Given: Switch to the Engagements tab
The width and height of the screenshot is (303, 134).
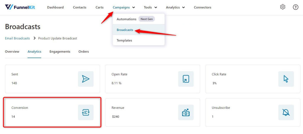Looking at the screenshot, I should 60,51.
